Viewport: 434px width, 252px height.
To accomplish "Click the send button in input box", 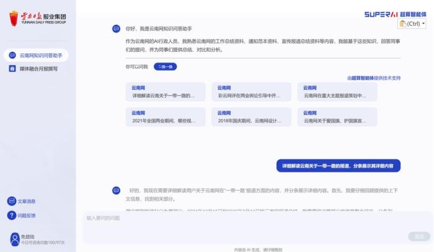I will (x=418, y=236).
